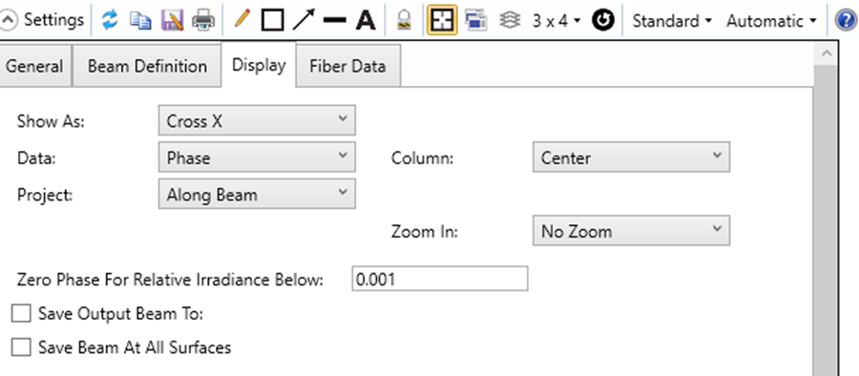Click the save-as image icon
The width and height of the screenshot is (859, 376).
pos(172,21)
